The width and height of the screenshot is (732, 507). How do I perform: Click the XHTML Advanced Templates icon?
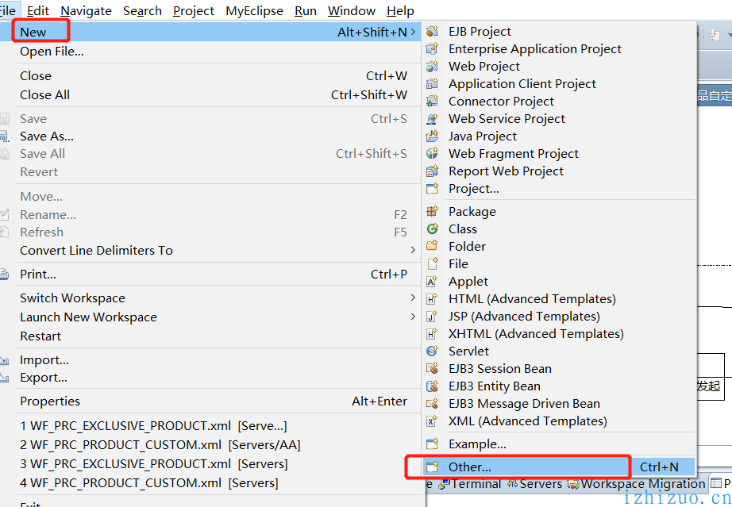(x=432, y=334)
